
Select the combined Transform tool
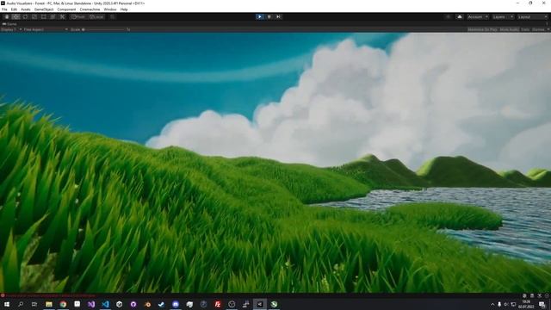53,16
